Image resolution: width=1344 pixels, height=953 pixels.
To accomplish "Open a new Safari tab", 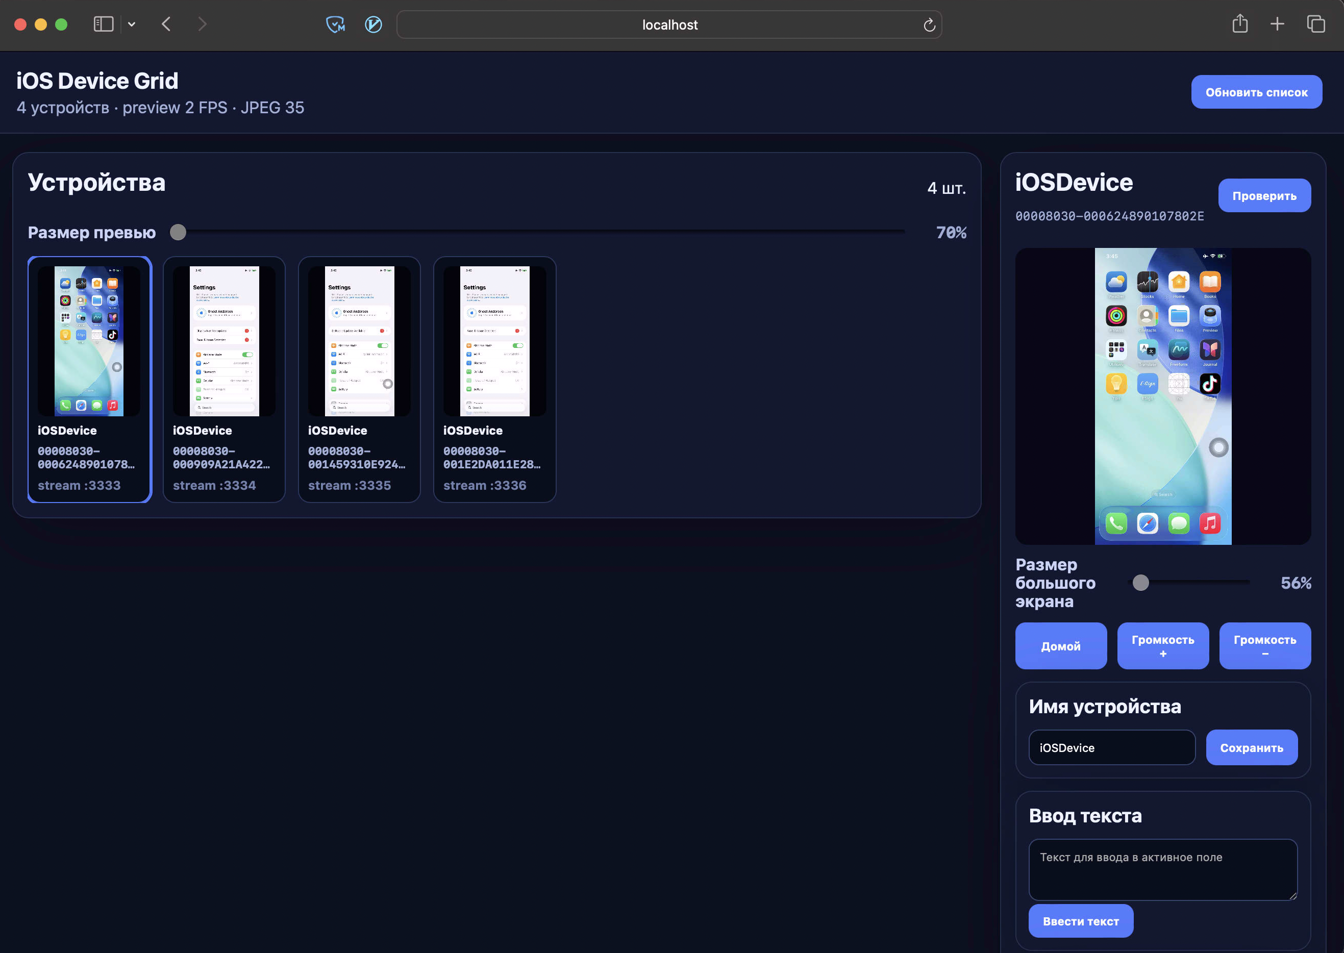I will point(1277,24).
